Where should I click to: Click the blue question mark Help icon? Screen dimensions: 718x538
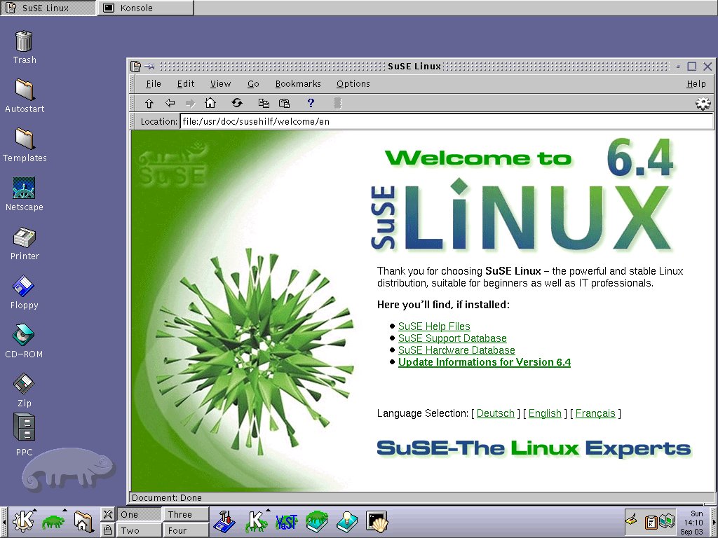[x=311, y=103]
